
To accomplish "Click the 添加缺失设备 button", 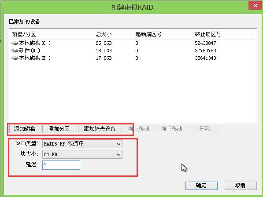I will click(x=100, y=129).
